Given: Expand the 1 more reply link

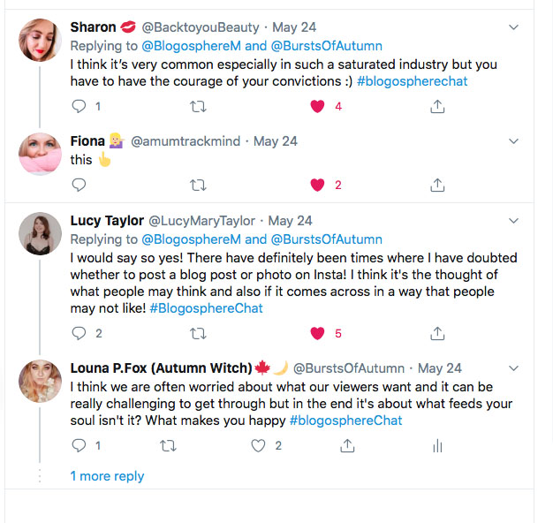Looking at the screenshot, I should pyautogui.click(x=107, y=475).
